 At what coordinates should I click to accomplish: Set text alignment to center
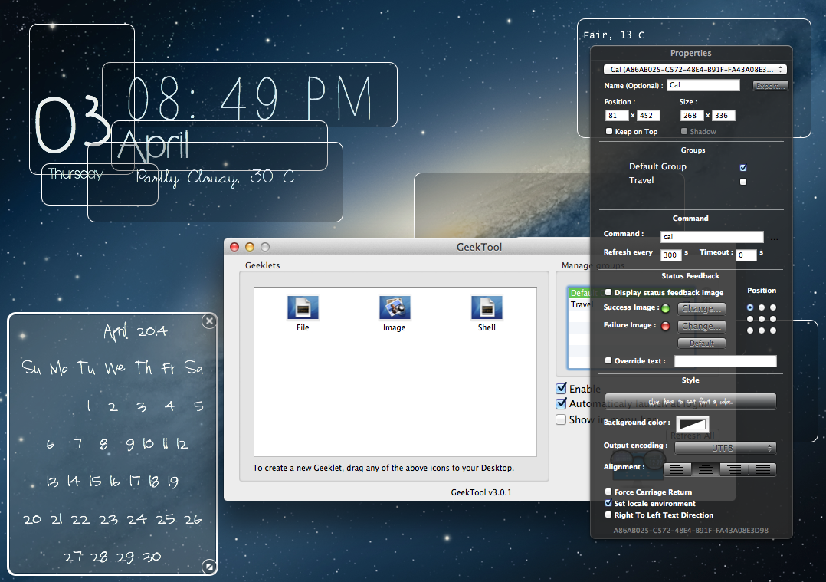(x=706, y=469)
